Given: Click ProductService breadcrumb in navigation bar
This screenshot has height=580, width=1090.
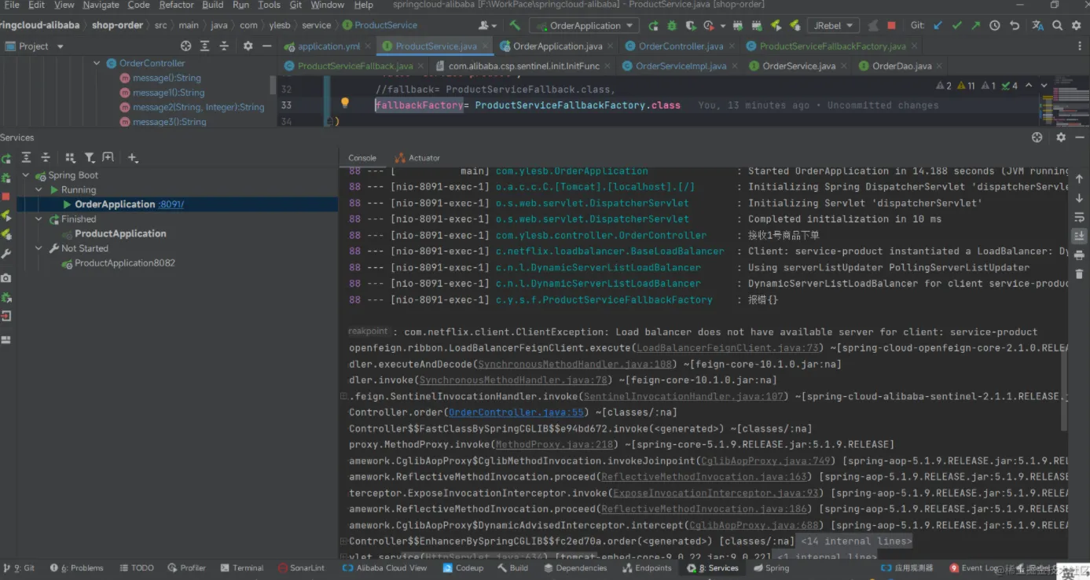Looking at the screenshot, I should pyautogui.click(x=380, y=25).
